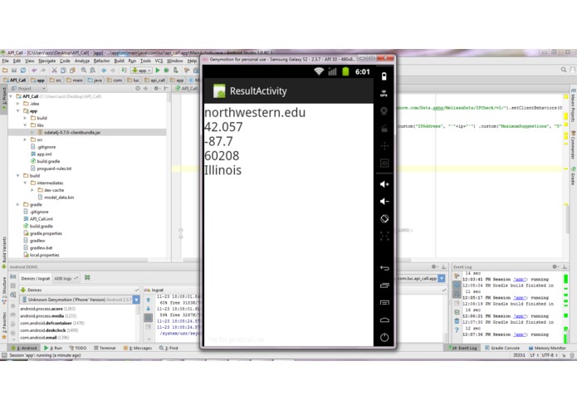Open com.luc.api_call.app filter dropdown arrow

pos(442,278)
